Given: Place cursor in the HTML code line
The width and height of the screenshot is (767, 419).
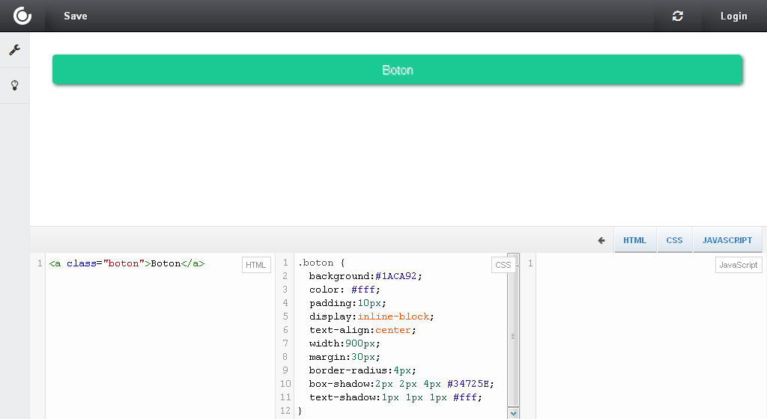Looking at the screenshot, I should (x=127, y=263).
